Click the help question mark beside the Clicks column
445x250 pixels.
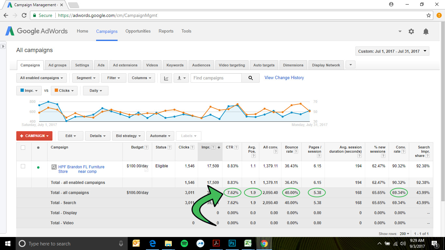(192, 147)
